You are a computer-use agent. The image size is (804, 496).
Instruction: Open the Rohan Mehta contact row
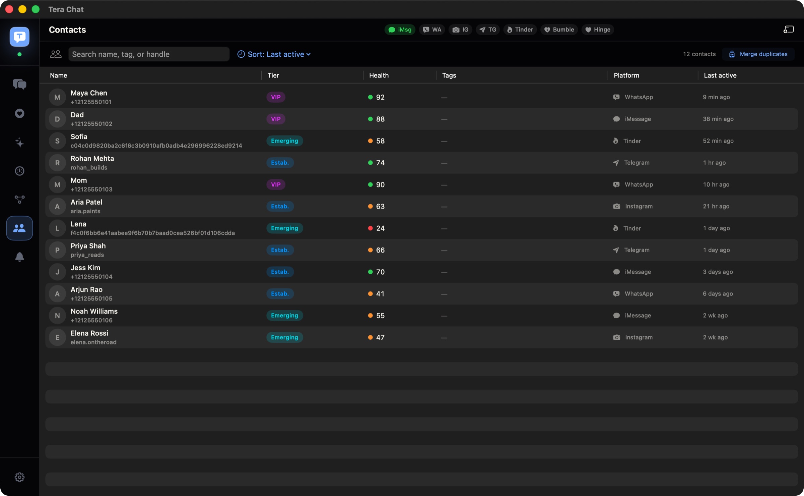point(421,163)
